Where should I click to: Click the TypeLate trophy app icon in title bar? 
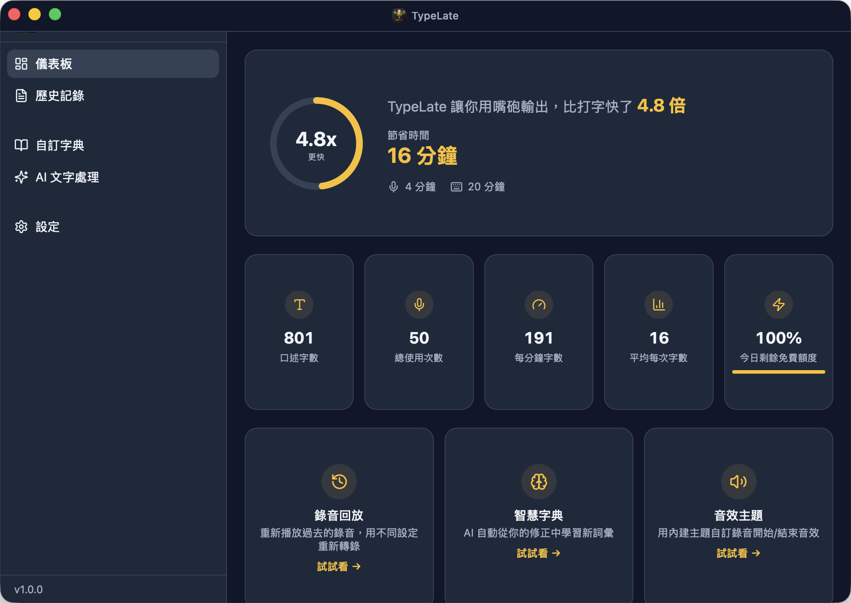coord(399,15)
